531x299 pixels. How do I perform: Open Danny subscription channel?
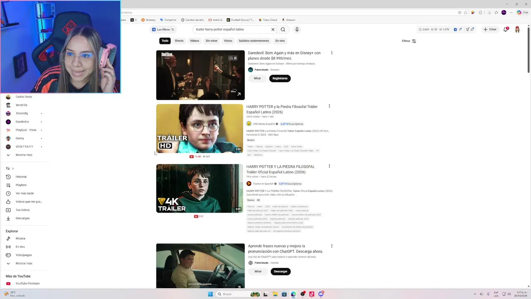coord(20,138)
